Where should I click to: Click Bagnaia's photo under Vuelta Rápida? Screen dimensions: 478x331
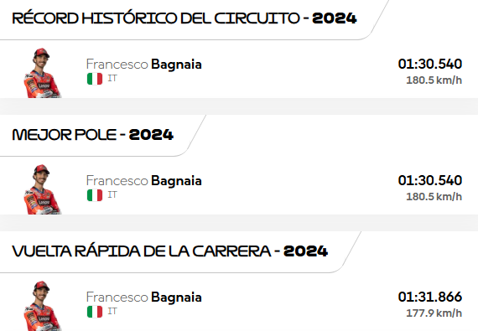pyautogui.click(x=43, y=306)
